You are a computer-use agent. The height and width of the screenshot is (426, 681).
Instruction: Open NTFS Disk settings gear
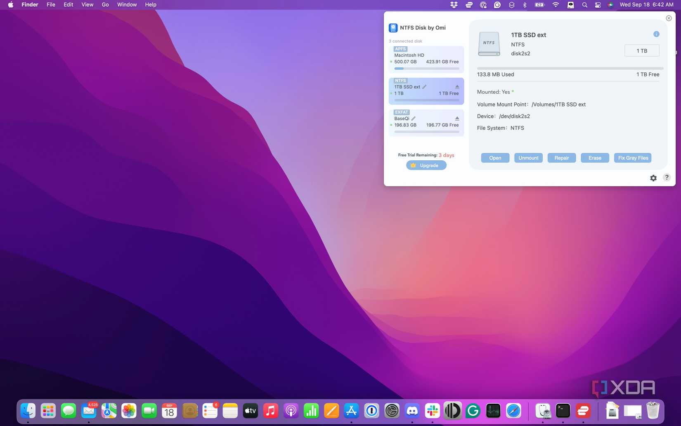[653, 178]
